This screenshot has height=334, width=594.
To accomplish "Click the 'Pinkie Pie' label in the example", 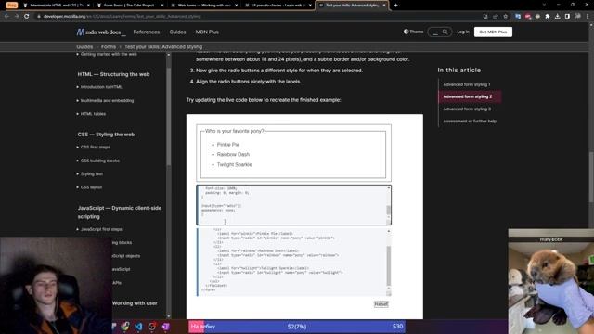I will (x=228, y=145).
